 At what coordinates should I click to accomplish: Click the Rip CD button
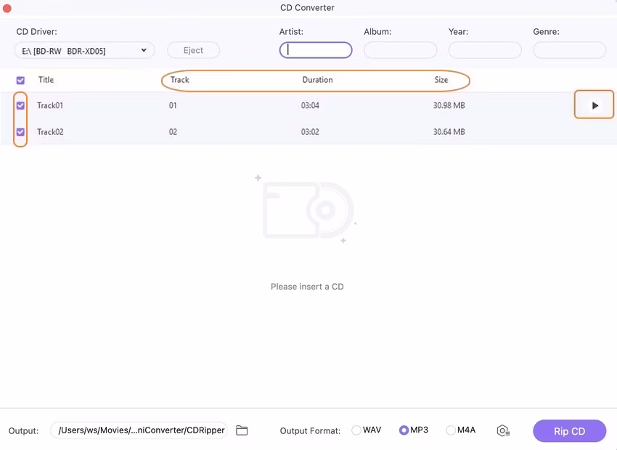pyautogui.click(x=569, y=430)
